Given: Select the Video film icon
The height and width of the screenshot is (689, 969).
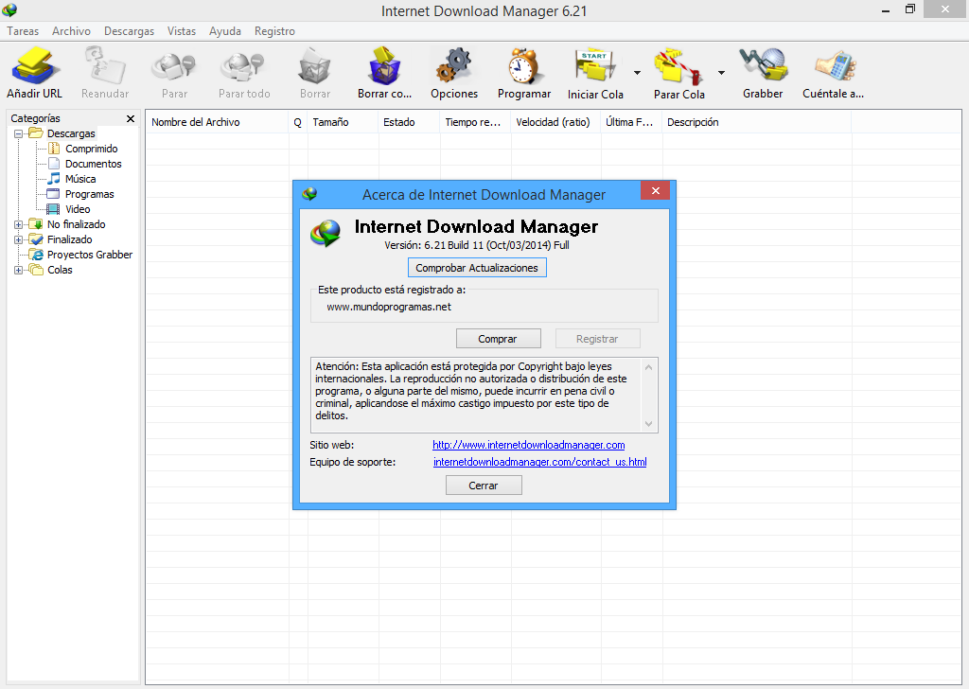Looking at the screenshot, I should 54,209.
